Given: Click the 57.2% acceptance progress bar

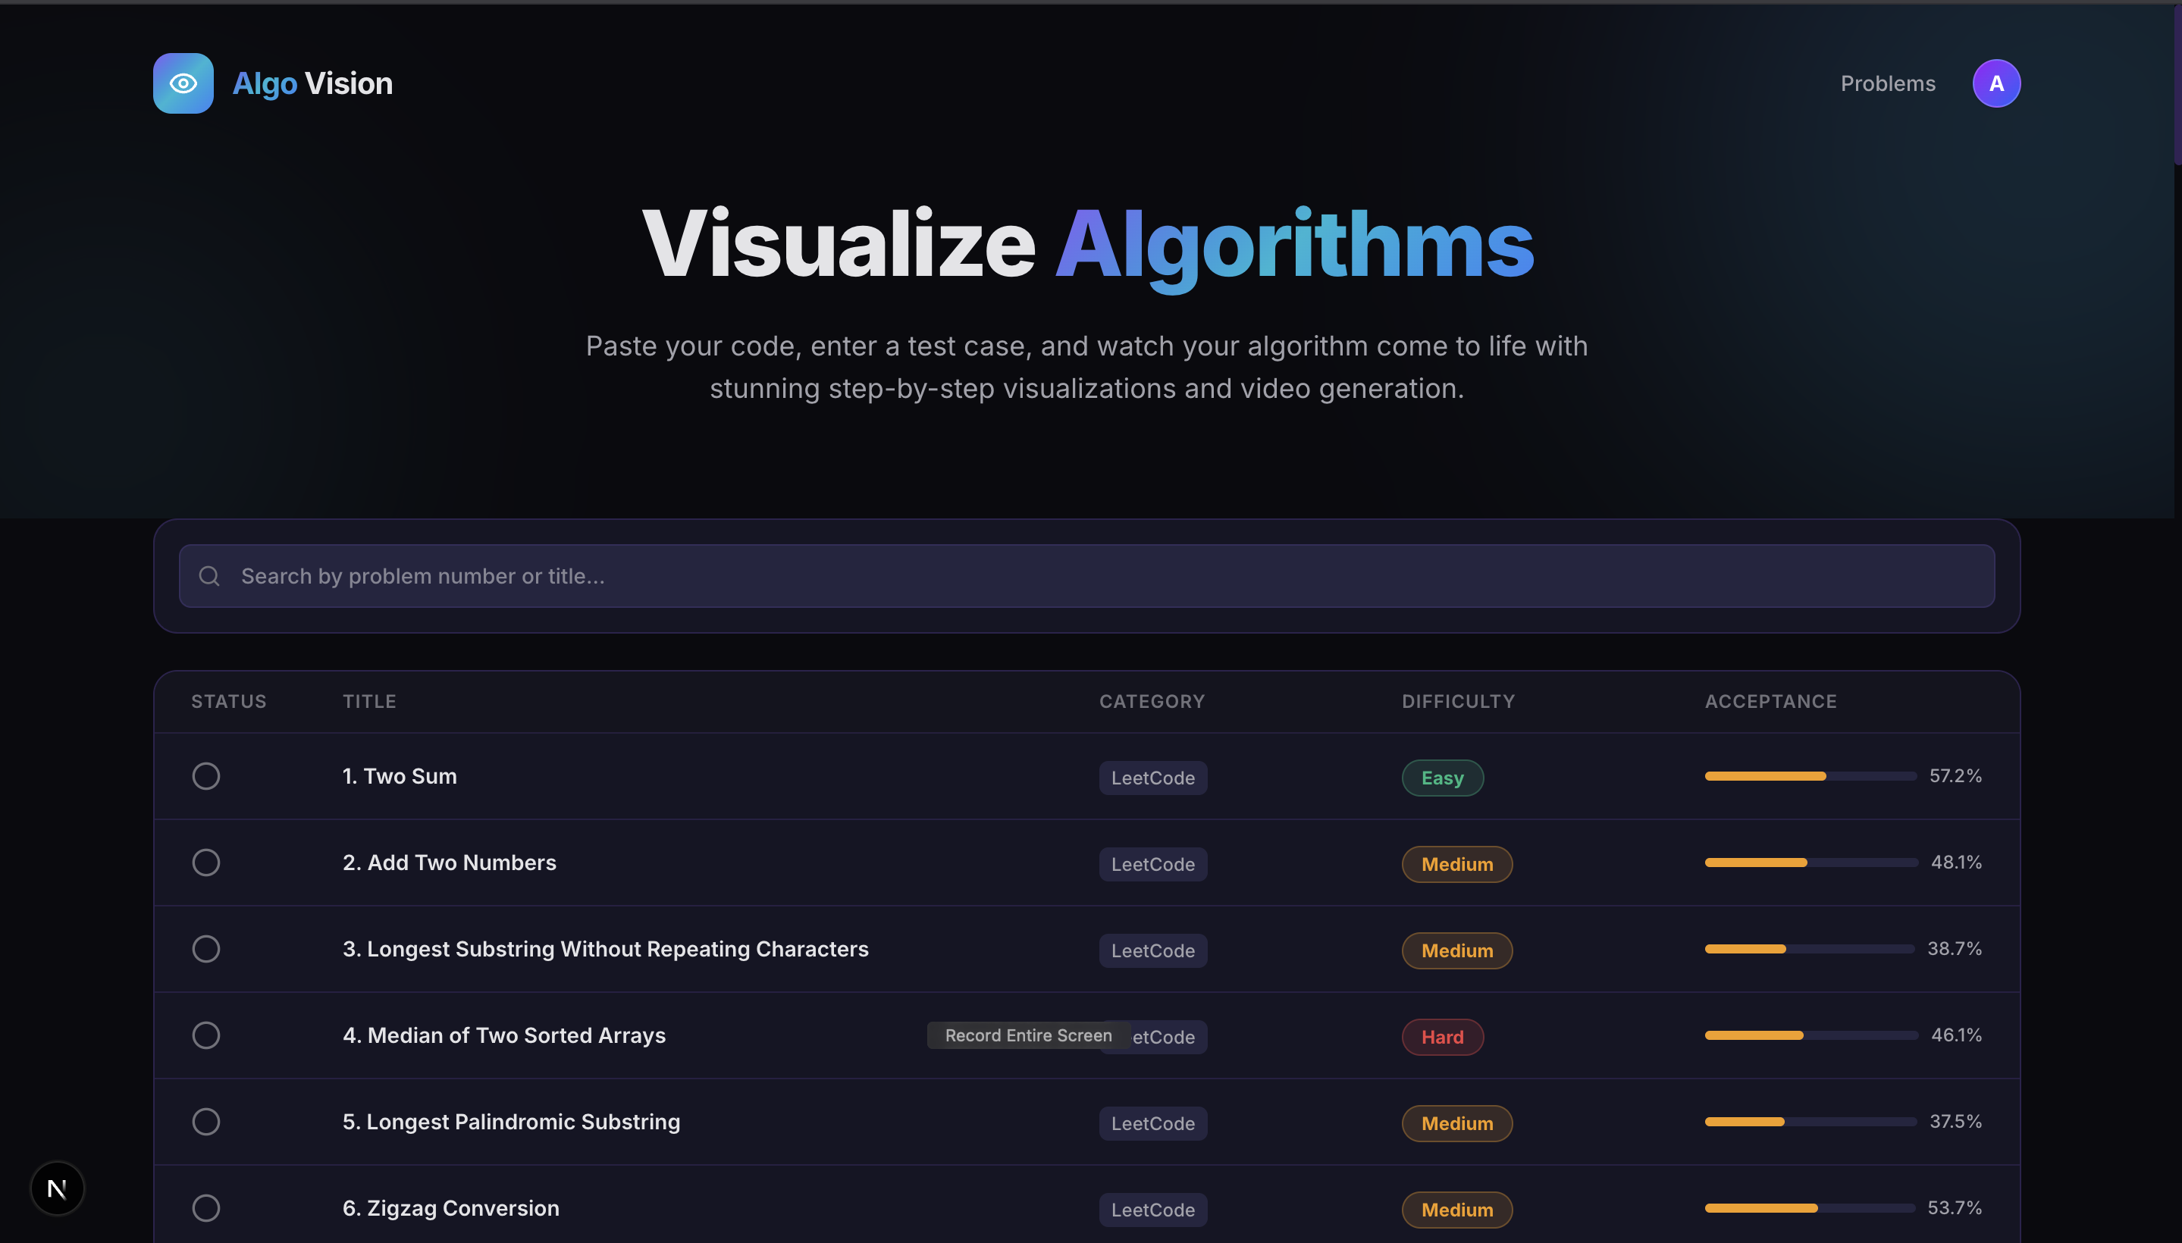Looking at the screenshot, I should coord(1809,776).
